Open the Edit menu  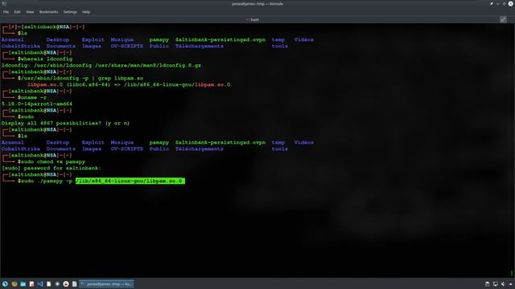tap(17, 12)
